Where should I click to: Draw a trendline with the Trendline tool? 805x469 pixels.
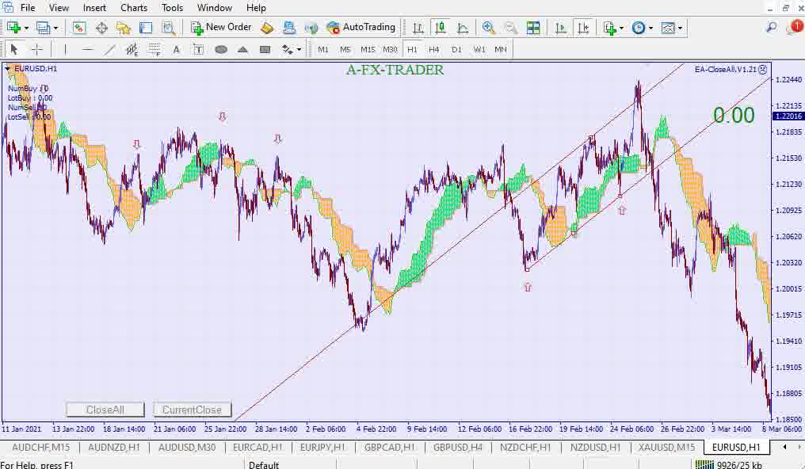(x=109, y=49)
